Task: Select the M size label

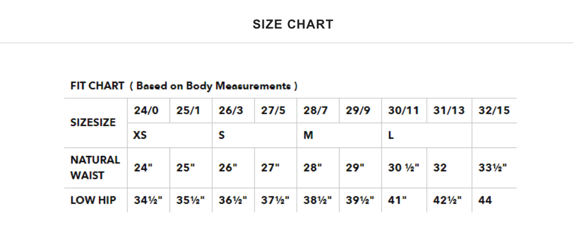Action: pos(308,135)
